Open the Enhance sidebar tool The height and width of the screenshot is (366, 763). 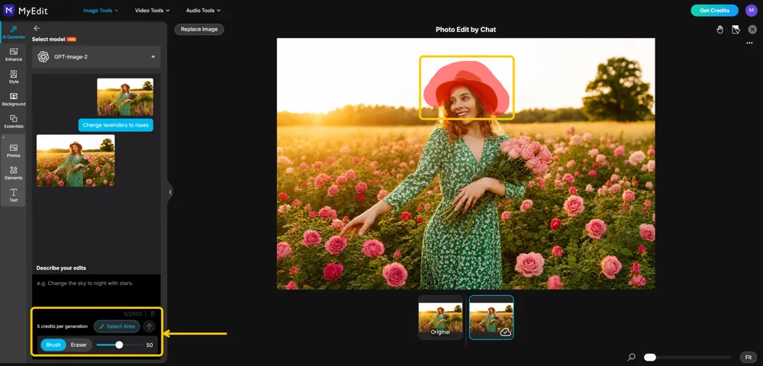pos(13,54)
